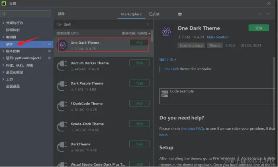Expand the 版本控制 settings node

click(x=3, y=51)
